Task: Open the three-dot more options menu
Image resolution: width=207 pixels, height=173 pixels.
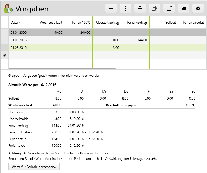Action: click(x=126, y=8)
